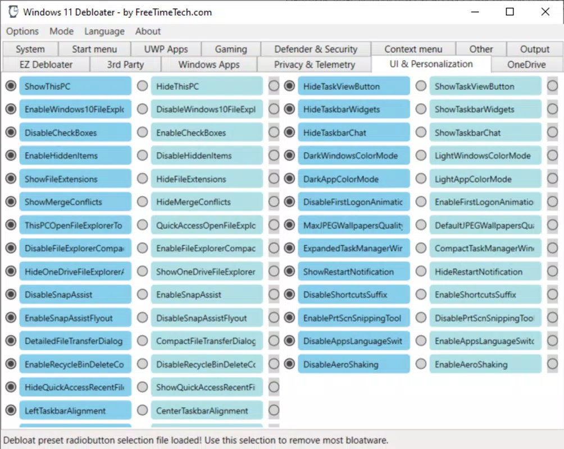This screenshot has height=449, width=564.
Task: Select the HideFileExtensions radio button
Action: (x=143, y=178)
